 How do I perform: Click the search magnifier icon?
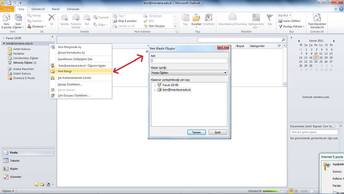tap(284, 40)
